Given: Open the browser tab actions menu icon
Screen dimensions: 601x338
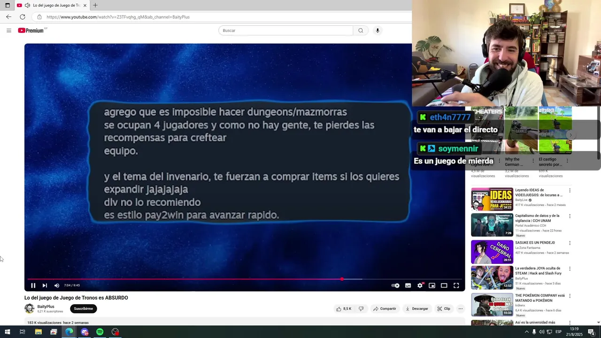Looking at the screenshot, I should (x=7, y=5).
